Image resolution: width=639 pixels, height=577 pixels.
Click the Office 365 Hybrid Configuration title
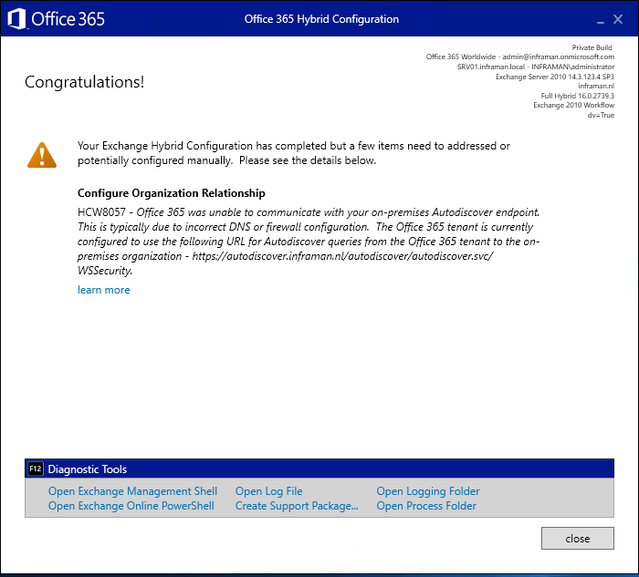pos(321,19)
